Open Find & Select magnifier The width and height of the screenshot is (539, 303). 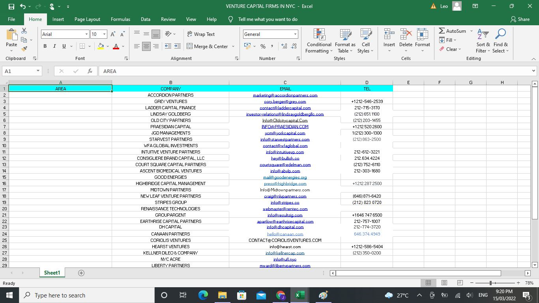pyautogui.click(x=501, y=41)
